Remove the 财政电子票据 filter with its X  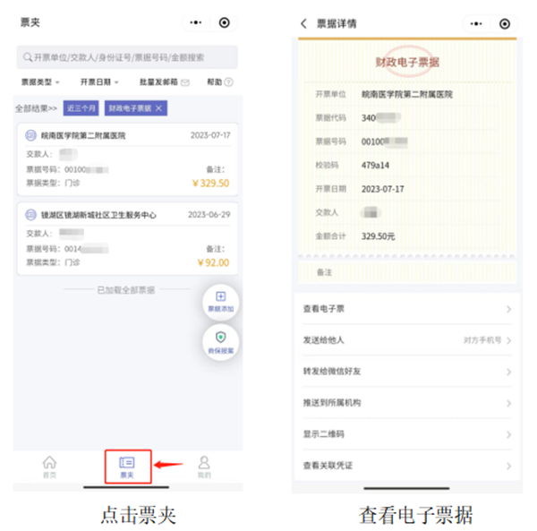(x=158, y=108)
